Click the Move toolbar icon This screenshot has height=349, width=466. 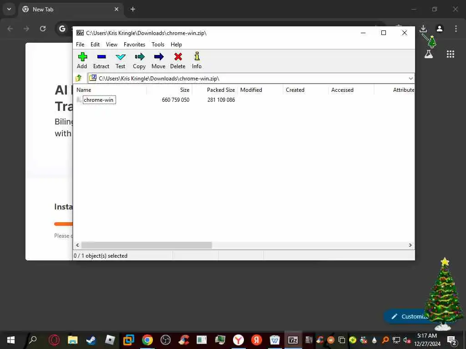click(158, 60)
